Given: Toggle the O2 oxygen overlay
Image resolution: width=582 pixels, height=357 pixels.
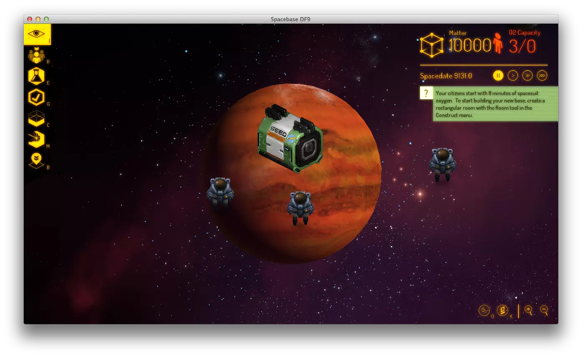Looking at the screenshot, I should click(x=484, y=310).
